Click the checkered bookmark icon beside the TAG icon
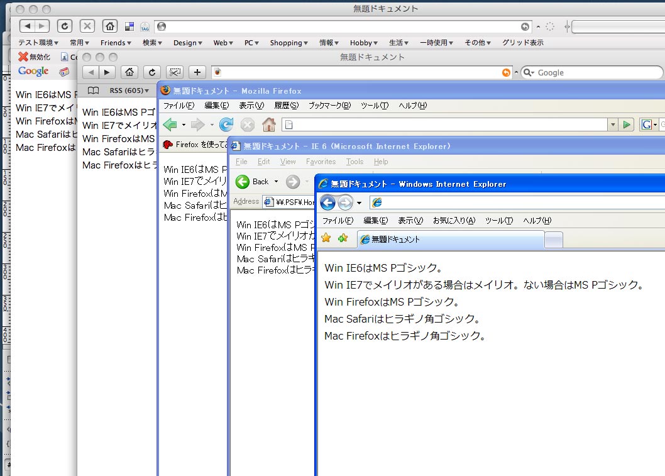665x476 pixels. [129, 27]
